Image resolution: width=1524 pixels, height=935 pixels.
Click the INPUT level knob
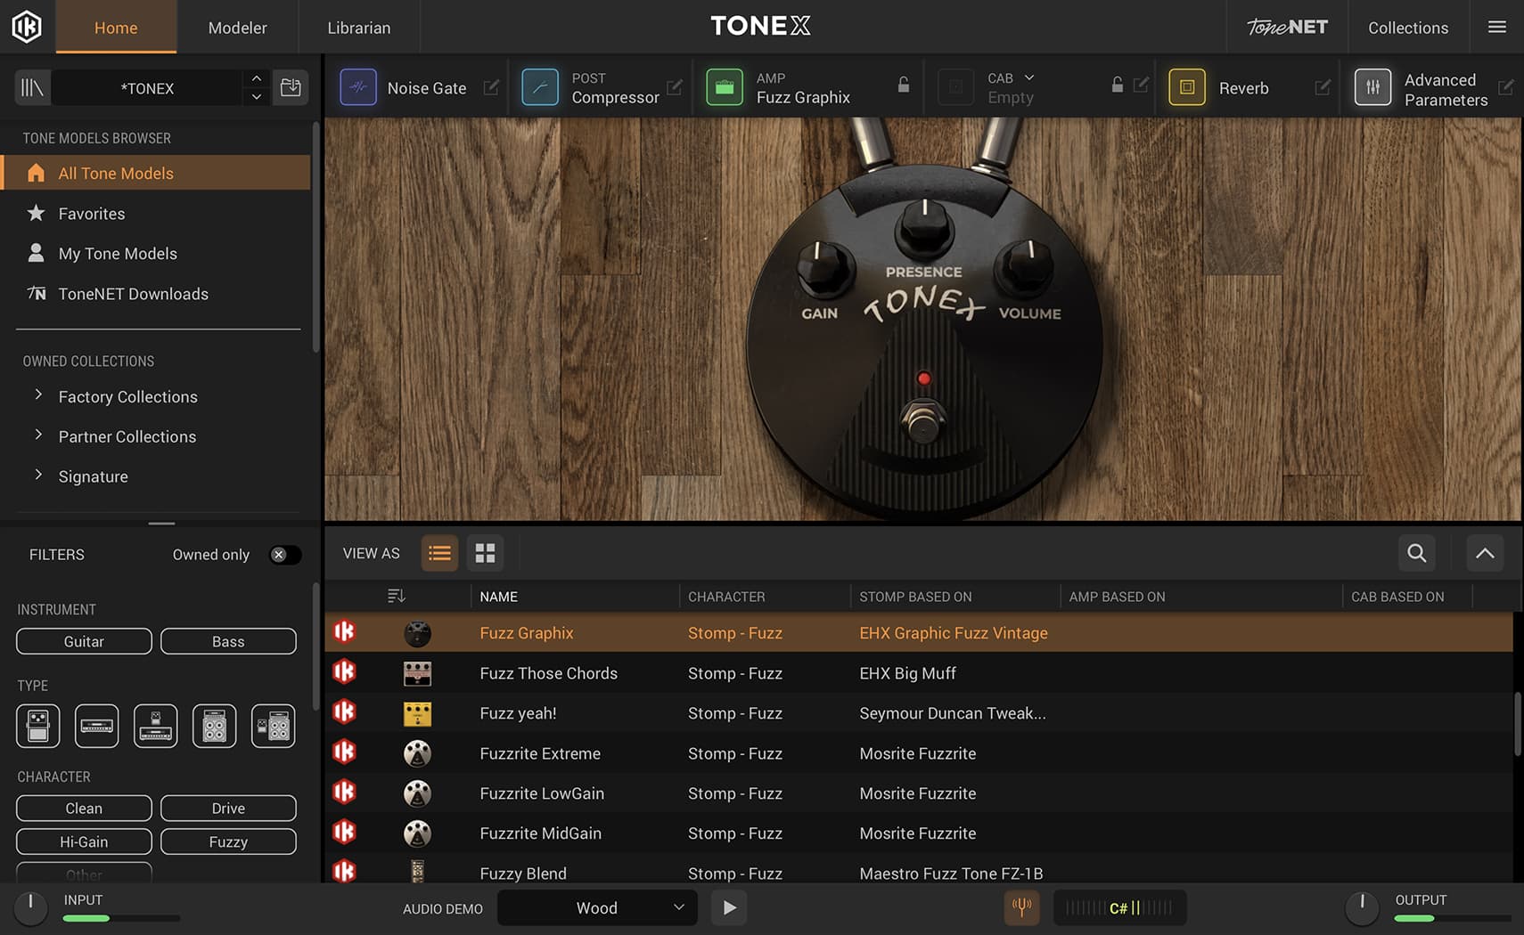coord(30,907)
